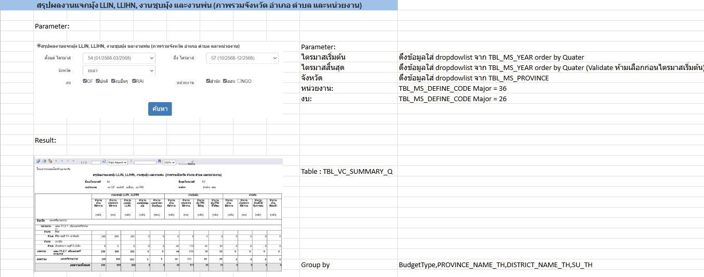Screen dimensions: 704x277
Task: Click the print report icon
Action: [43, 162]
